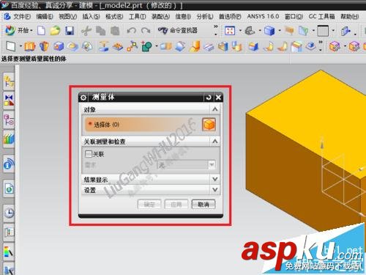Open the 装配(A) menu
This screenshot has height=275, width=366.
pos(160,16)
